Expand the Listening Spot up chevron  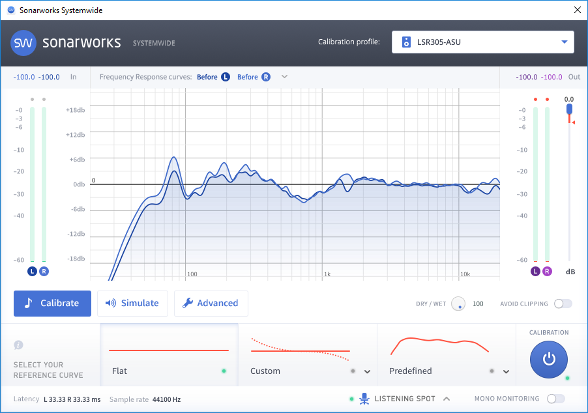pyautogui.click(x=447, y=399)
